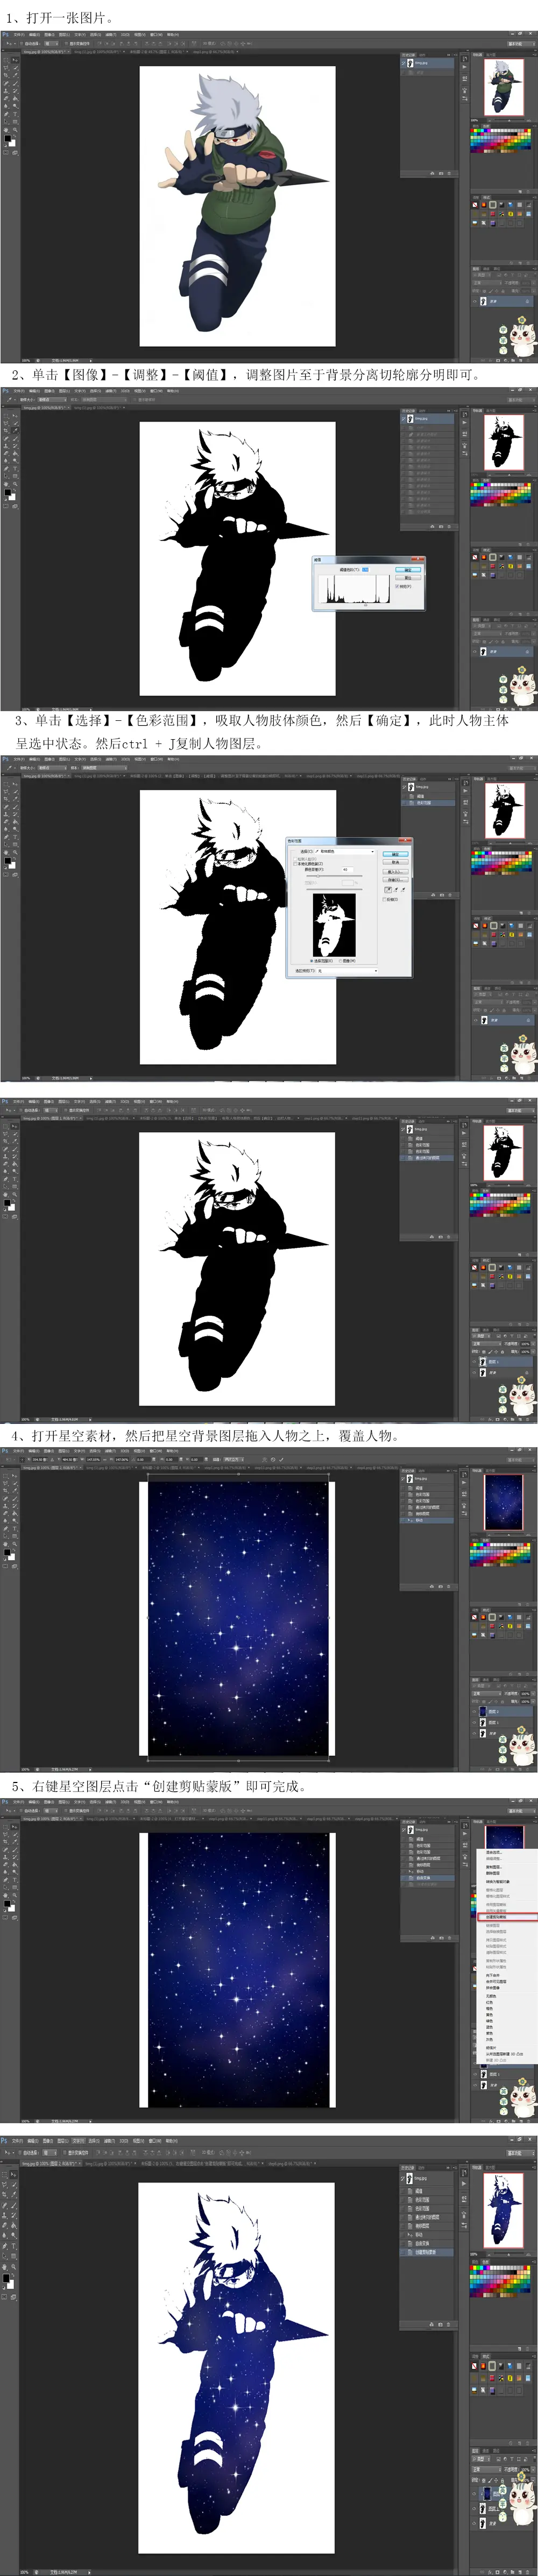
Task: Hide 图层 1 via its eye icon below context menu
Action: pos(475,2075)
